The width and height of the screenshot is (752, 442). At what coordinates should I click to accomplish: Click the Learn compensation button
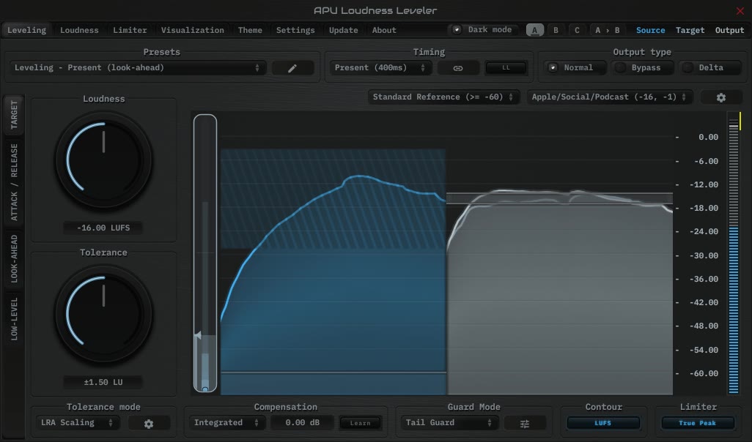point(360,423)
